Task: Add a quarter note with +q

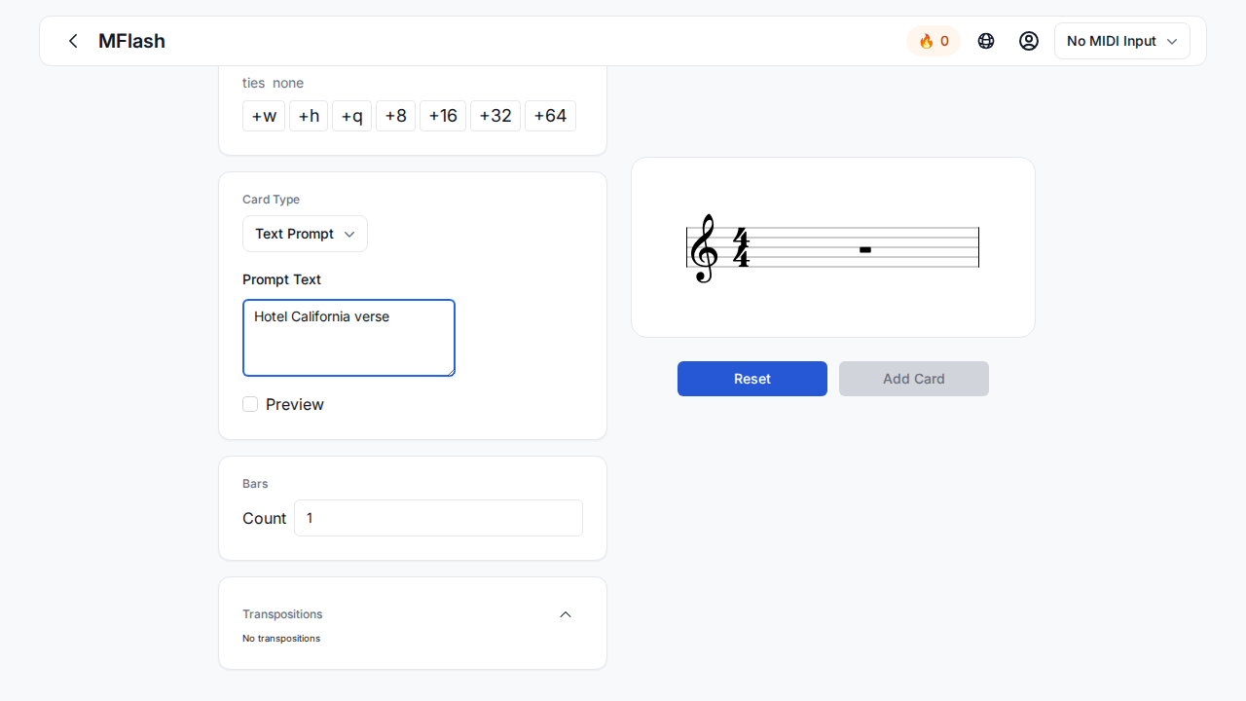Action: (351, 116)
